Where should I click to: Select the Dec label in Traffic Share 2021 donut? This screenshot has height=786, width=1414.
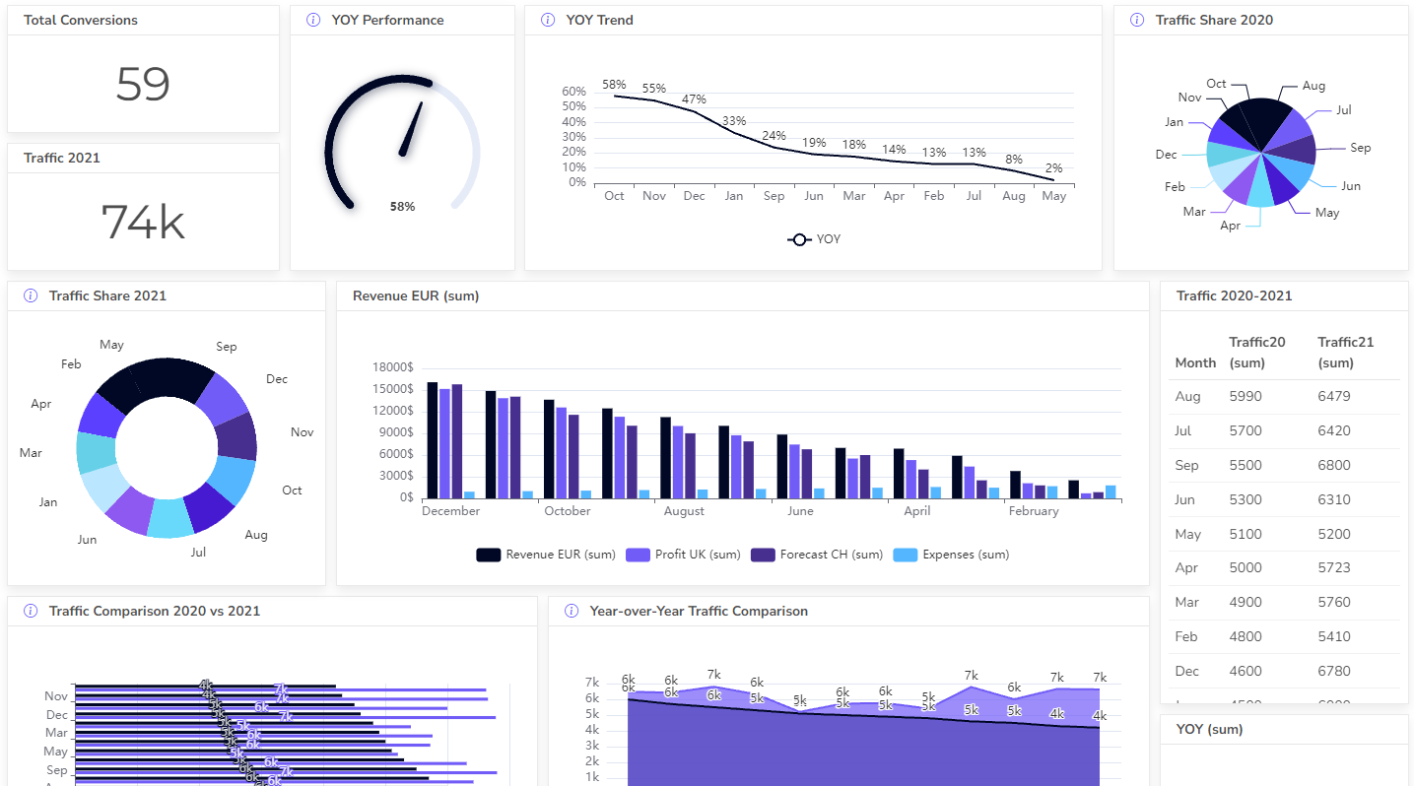277,379
